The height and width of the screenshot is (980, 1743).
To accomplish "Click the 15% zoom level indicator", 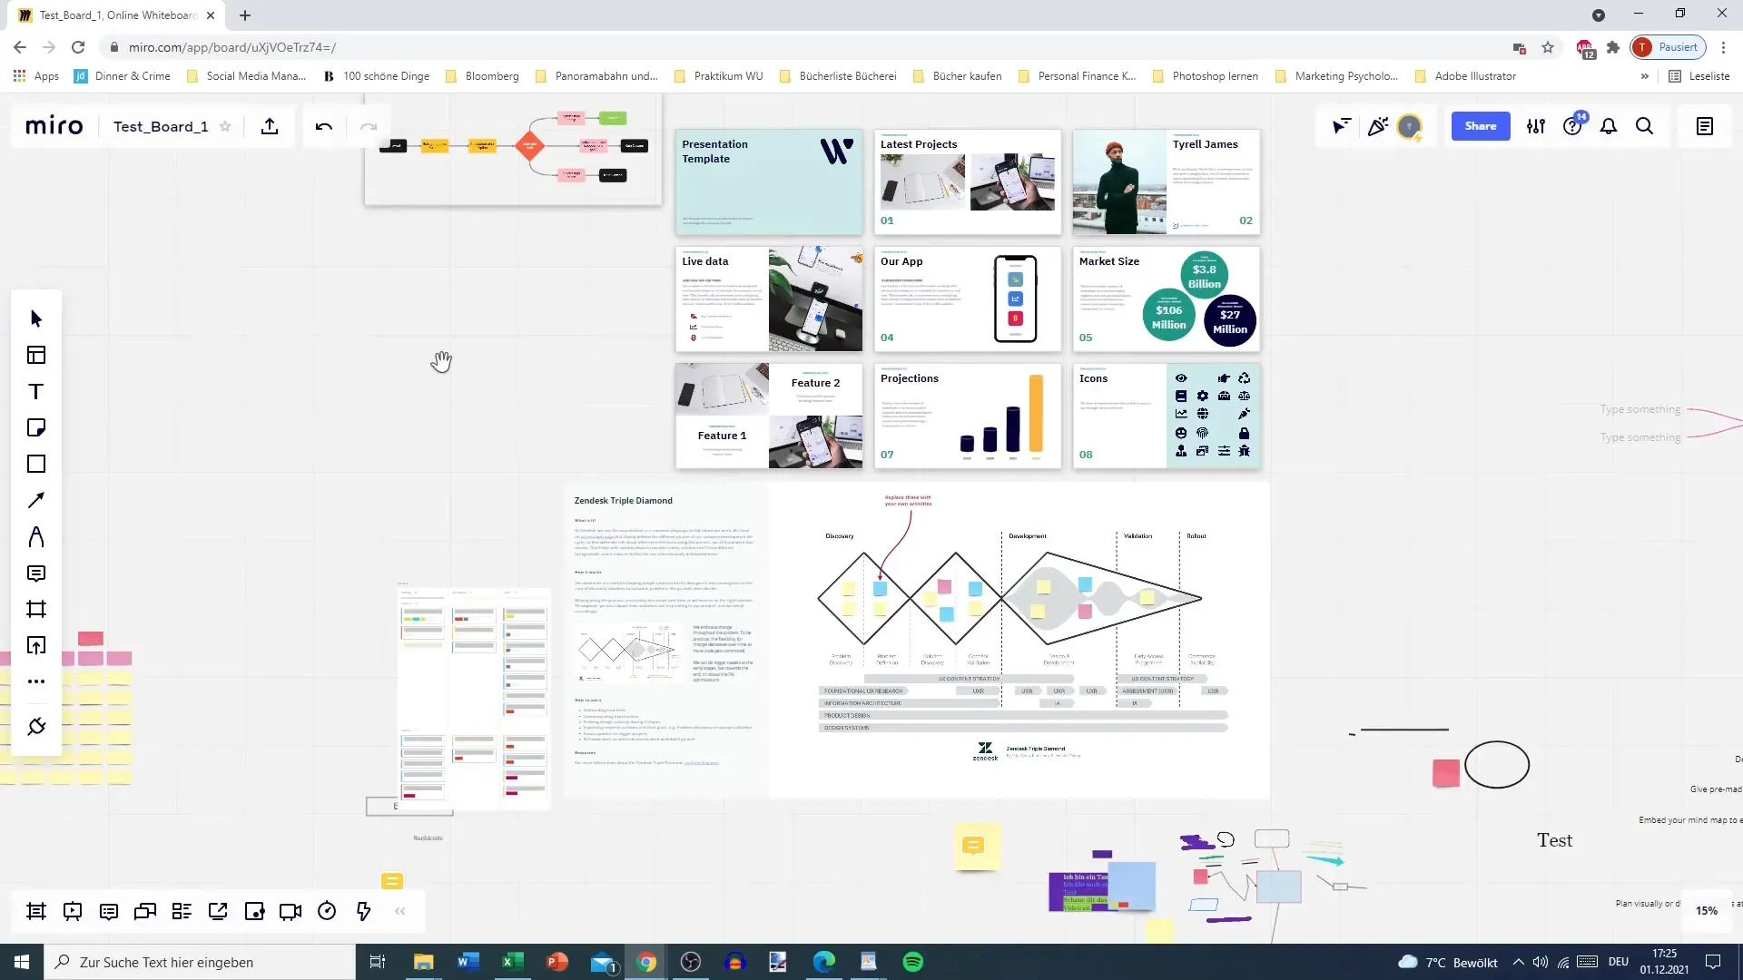I will [x=1707, y=911].
